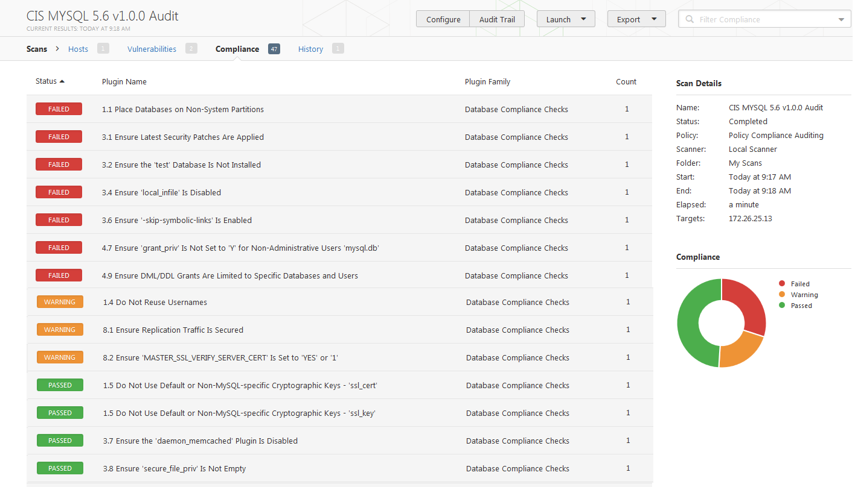The height and width of the screenshot is (487, 855).
Task: Open '3.1 Ensure Latest Security Patches Are Applied'
Action: [183, 137]
